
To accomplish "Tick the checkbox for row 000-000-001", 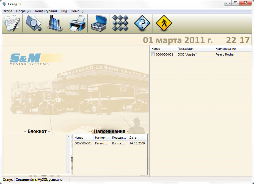I will (x=153, y=54).
